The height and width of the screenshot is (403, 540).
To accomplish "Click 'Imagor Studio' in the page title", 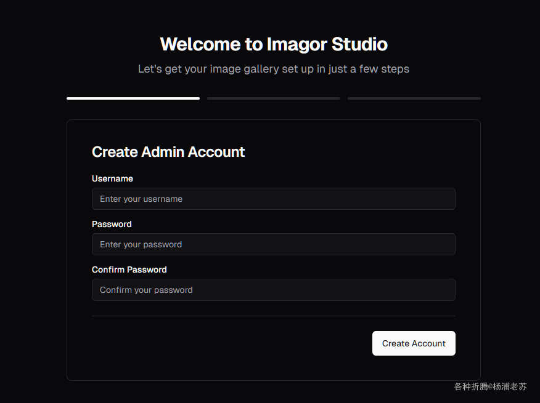I will click(327, 44).
